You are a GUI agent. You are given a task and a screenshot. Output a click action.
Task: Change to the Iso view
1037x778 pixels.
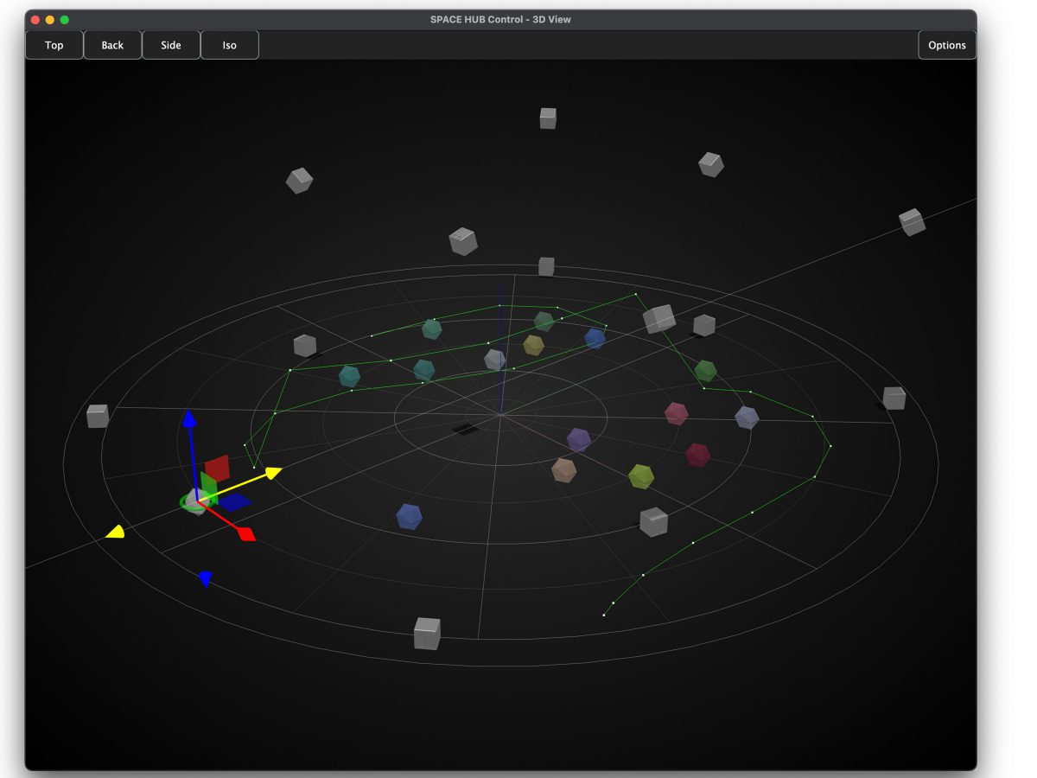point(229,45)
